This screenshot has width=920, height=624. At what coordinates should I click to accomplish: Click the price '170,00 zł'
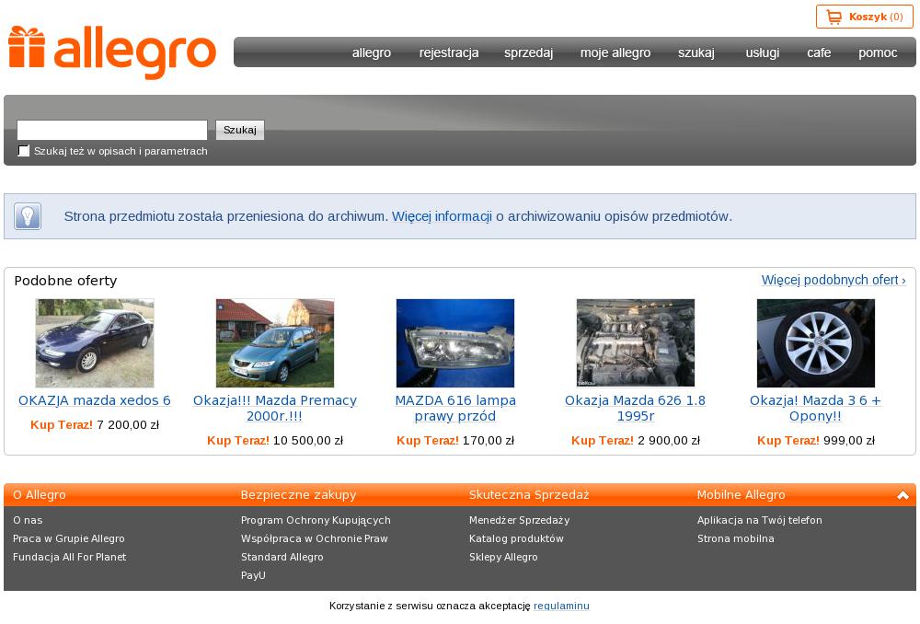[489, 440]
